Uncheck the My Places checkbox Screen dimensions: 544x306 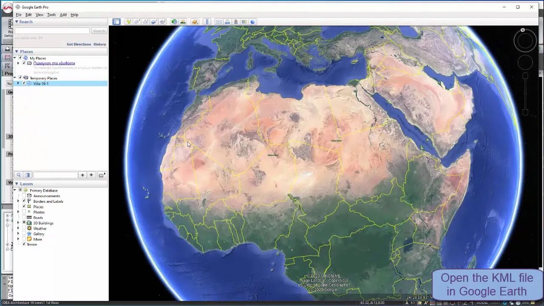[20, 58]
